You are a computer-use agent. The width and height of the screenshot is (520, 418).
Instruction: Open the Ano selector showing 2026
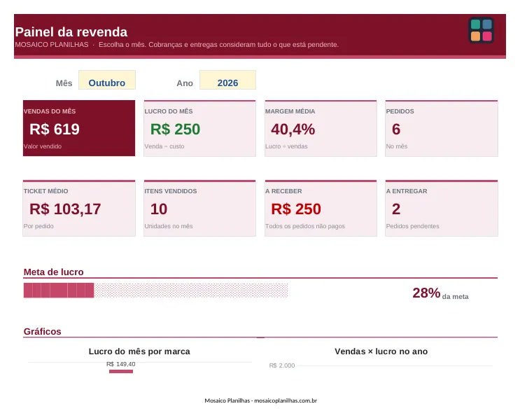(227, 80)
